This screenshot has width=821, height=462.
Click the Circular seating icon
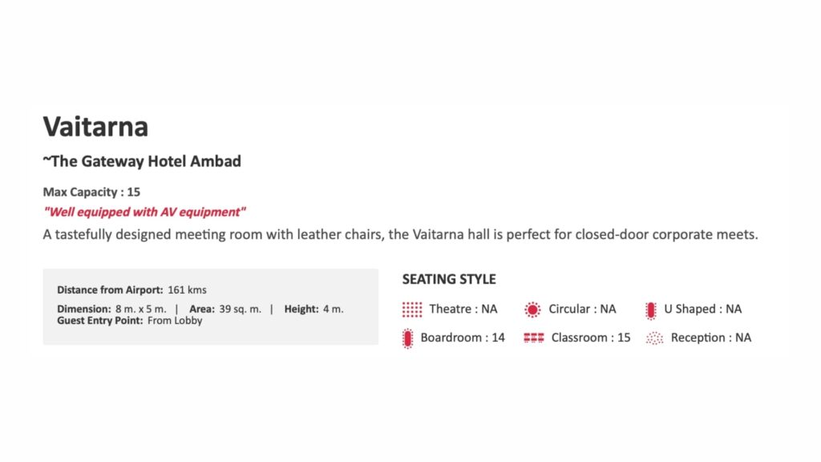point(533,310)
